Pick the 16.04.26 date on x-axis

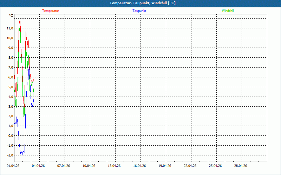[x=140, y=166]
